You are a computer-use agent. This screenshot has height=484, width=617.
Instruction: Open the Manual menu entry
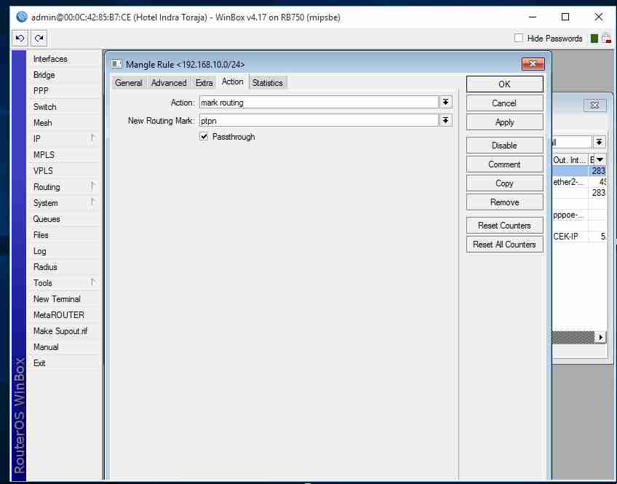(64, 347)
